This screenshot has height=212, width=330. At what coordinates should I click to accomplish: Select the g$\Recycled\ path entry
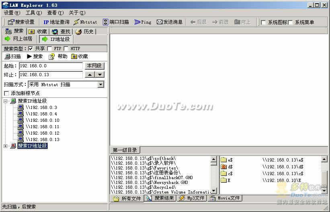pyautogui.click(x=143, y=187)
